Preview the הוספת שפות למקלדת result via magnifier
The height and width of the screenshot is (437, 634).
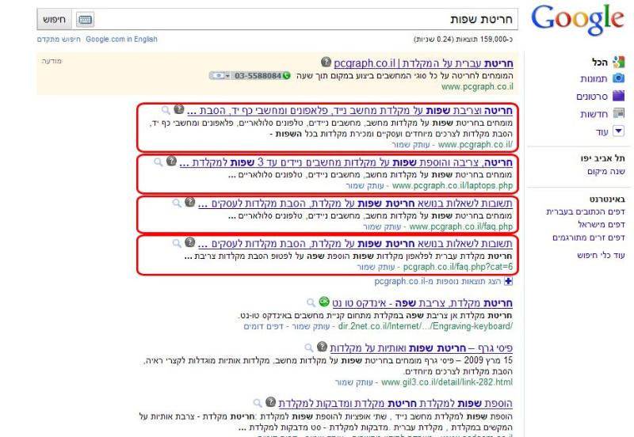257,403
